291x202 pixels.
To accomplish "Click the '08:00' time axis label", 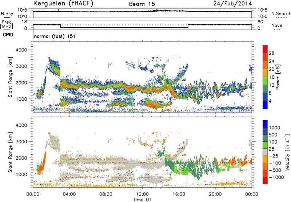I will [x=106, y=194].
